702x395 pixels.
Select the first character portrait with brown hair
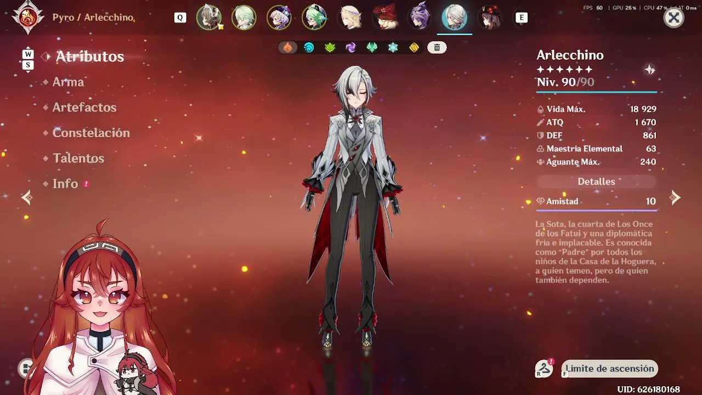209,18
